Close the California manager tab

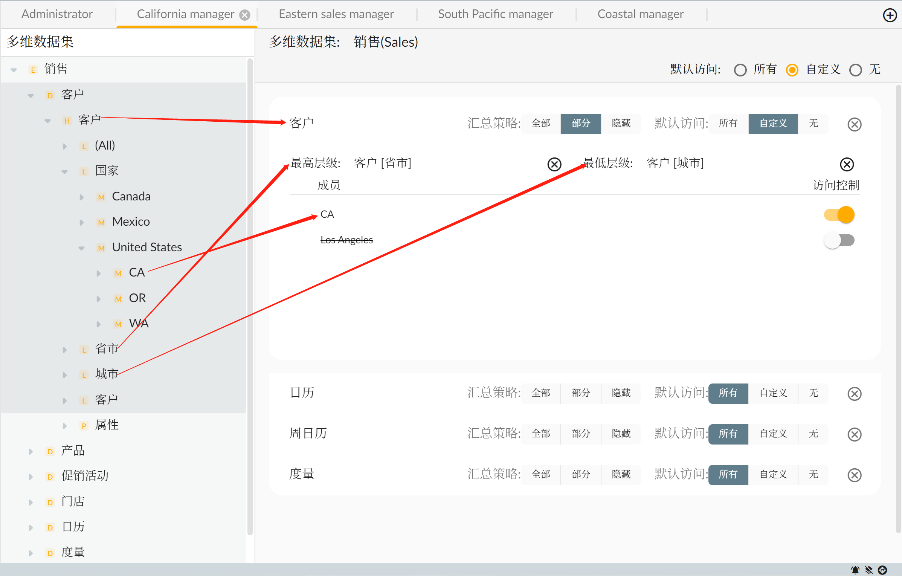pyautogui.click(x=245, y=15)
